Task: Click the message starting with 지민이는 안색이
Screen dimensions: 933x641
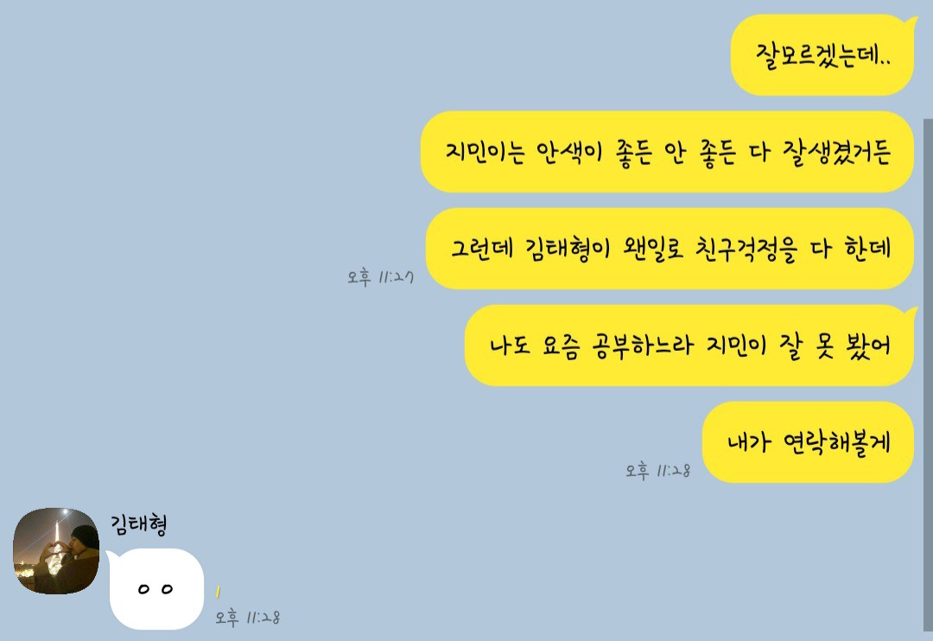Action: click(667, 152)
